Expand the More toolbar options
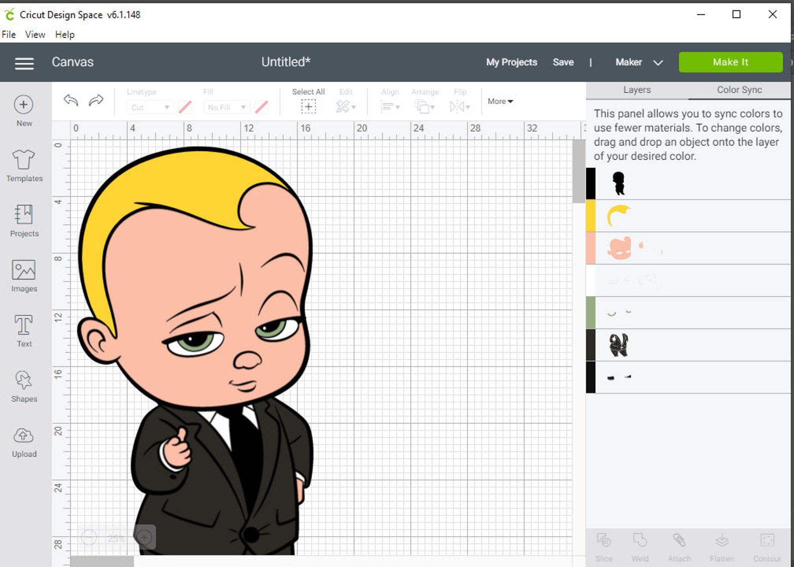 pyautogui.click(x=500, y=101)
